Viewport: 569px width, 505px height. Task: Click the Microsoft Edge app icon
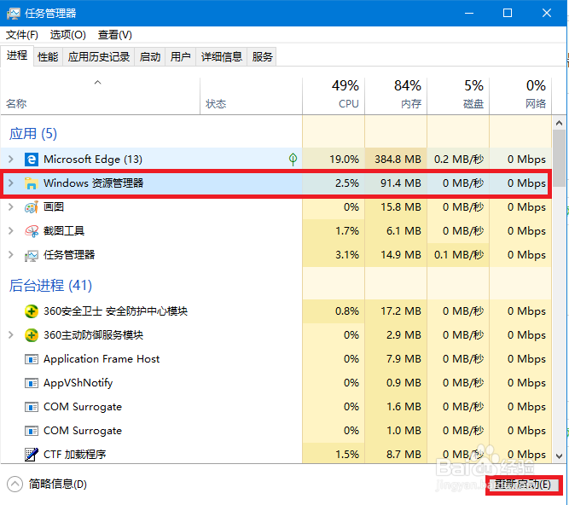click(32, 160)
